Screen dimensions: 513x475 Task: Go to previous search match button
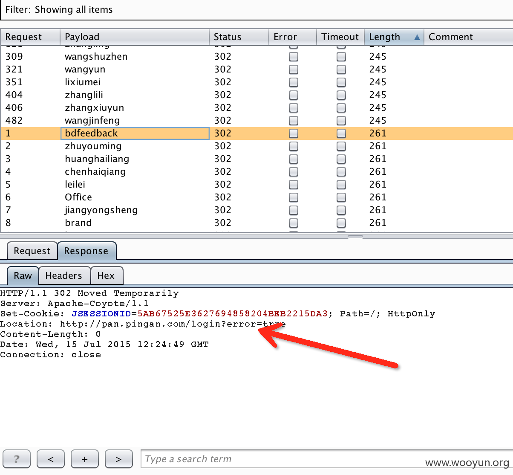coord(51,459)
